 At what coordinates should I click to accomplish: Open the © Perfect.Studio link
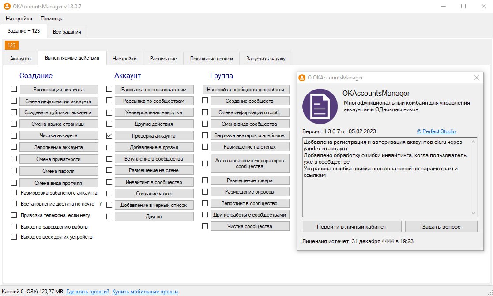(436, 131)
